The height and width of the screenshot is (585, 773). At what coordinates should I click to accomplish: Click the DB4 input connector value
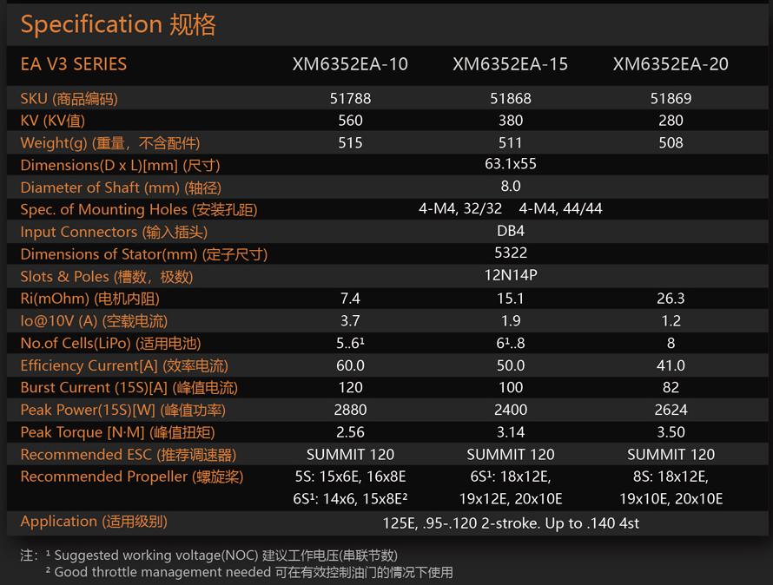pos(511,231)
